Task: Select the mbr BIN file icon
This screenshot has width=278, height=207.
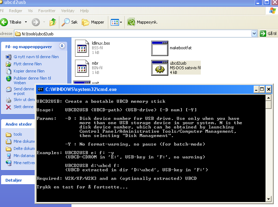Action: click(82, 68)
